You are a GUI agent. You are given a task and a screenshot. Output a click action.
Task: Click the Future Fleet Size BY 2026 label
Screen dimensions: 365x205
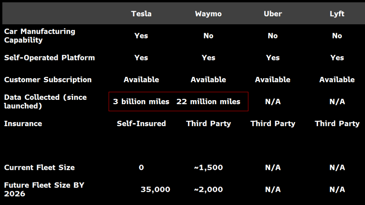coord(44,189)
